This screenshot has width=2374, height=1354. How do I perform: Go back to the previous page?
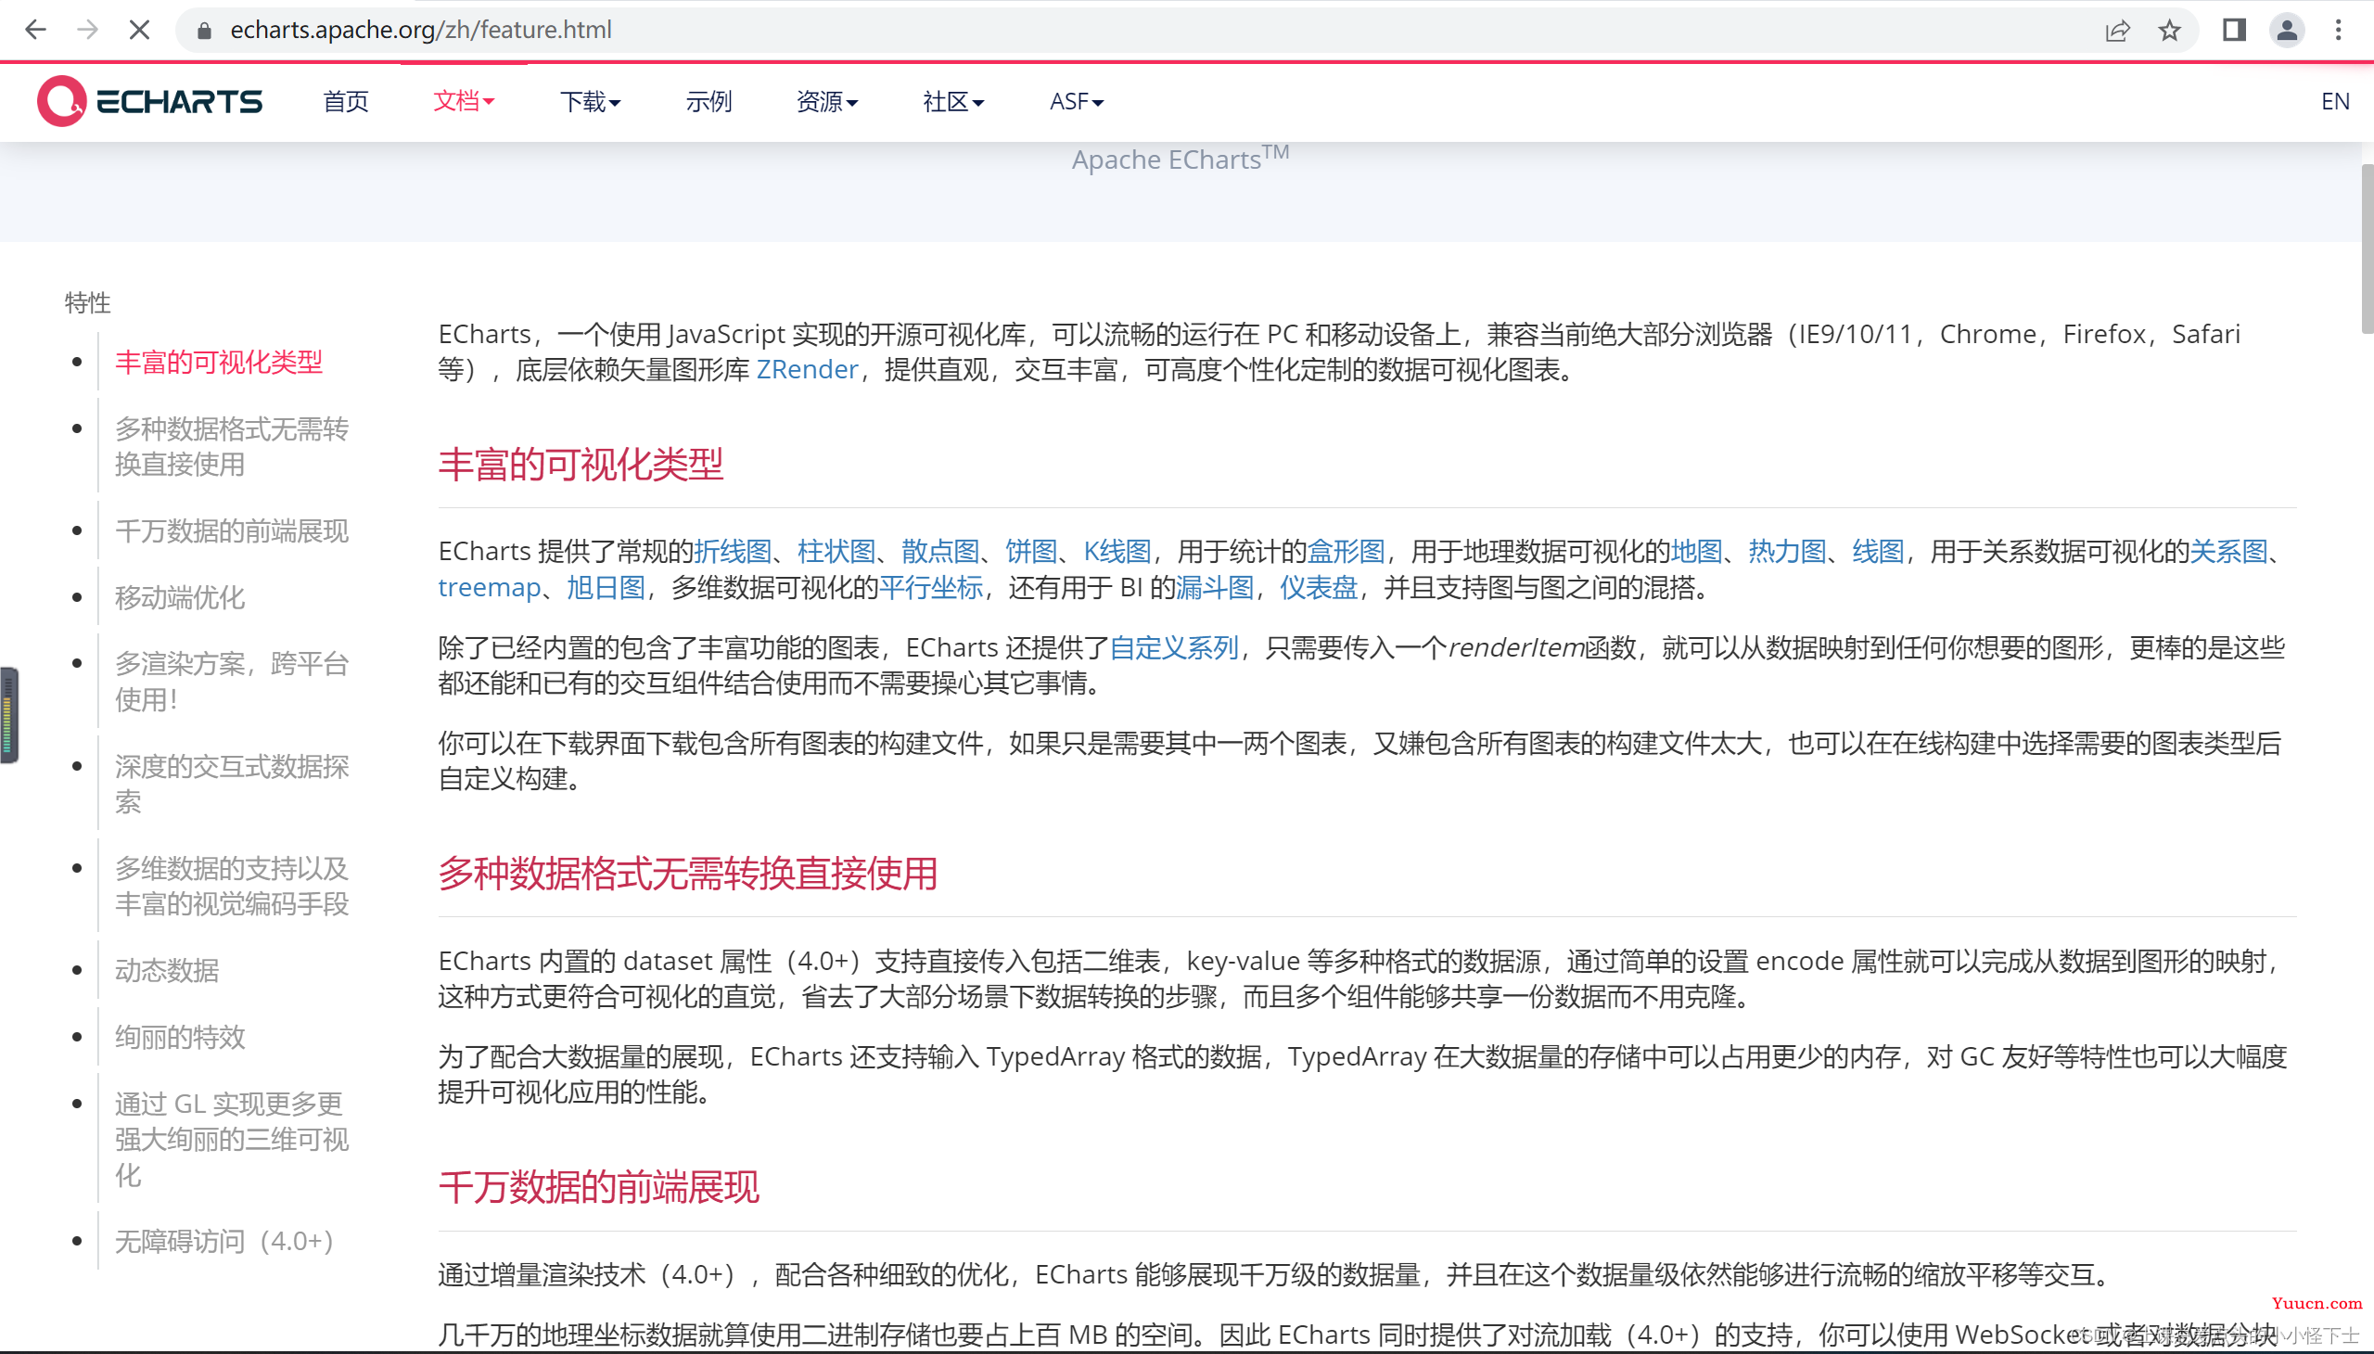(x=35, y=30)
